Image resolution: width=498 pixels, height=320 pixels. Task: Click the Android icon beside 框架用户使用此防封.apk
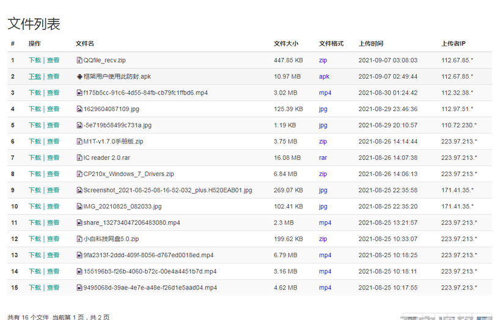[x=79, y=77]
